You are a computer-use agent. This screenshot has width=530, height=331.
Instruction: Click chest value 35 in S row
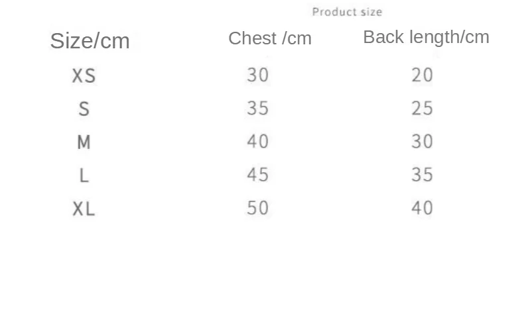(x=258, y=108)
